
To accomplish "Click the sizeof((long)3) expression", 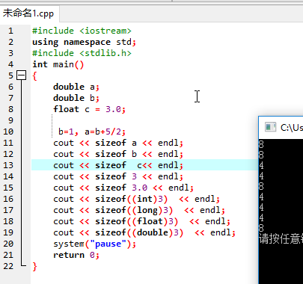I will 134,210.
